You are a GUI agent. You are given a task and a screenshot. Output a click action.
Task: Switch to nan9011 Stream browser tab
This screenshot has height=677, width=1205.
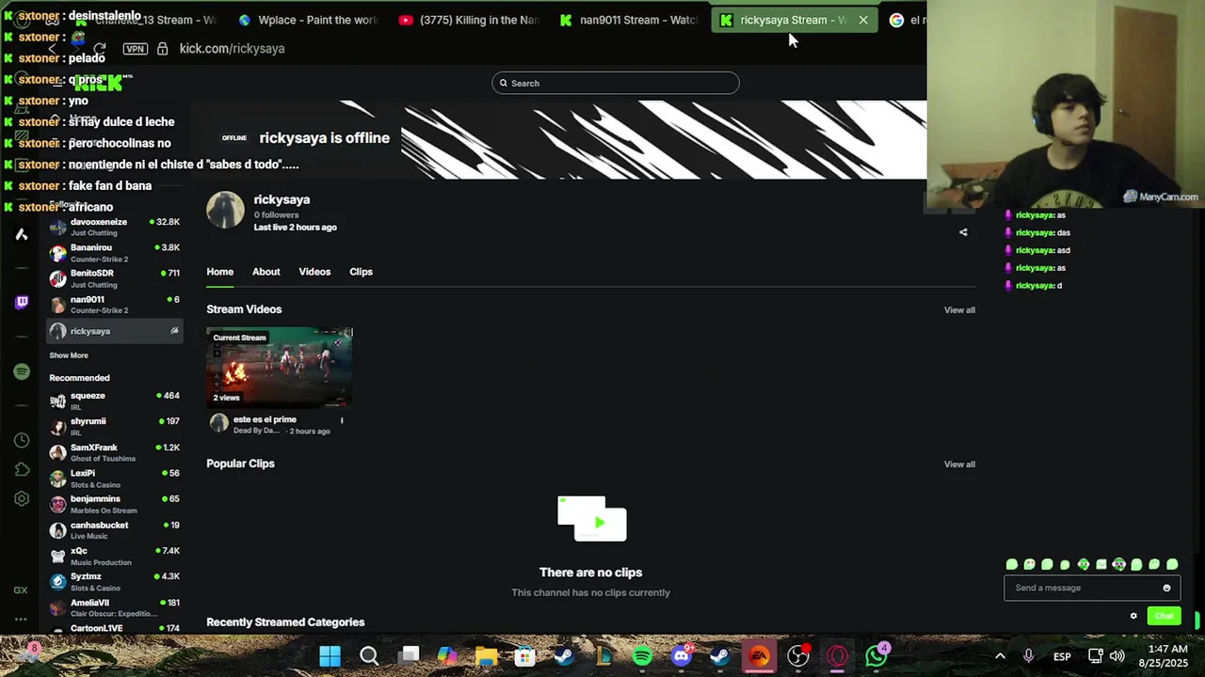click(x=629, y=20)
